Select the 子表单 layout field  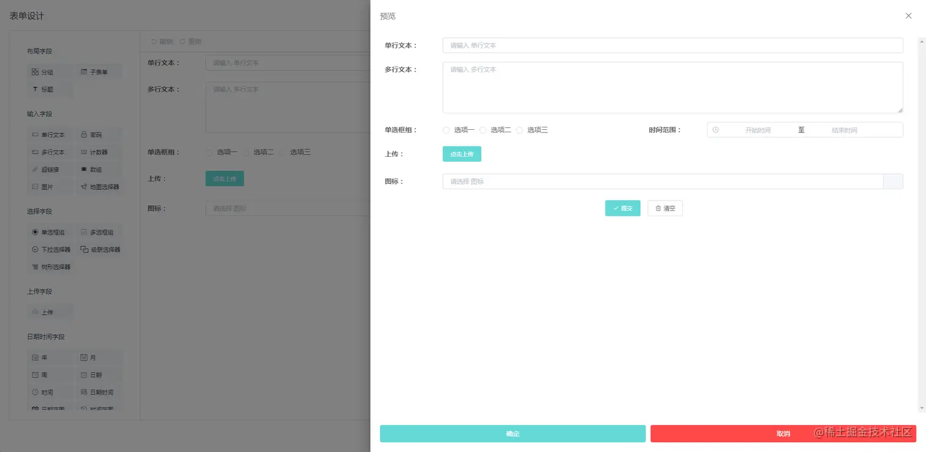(x=98, y=72)
